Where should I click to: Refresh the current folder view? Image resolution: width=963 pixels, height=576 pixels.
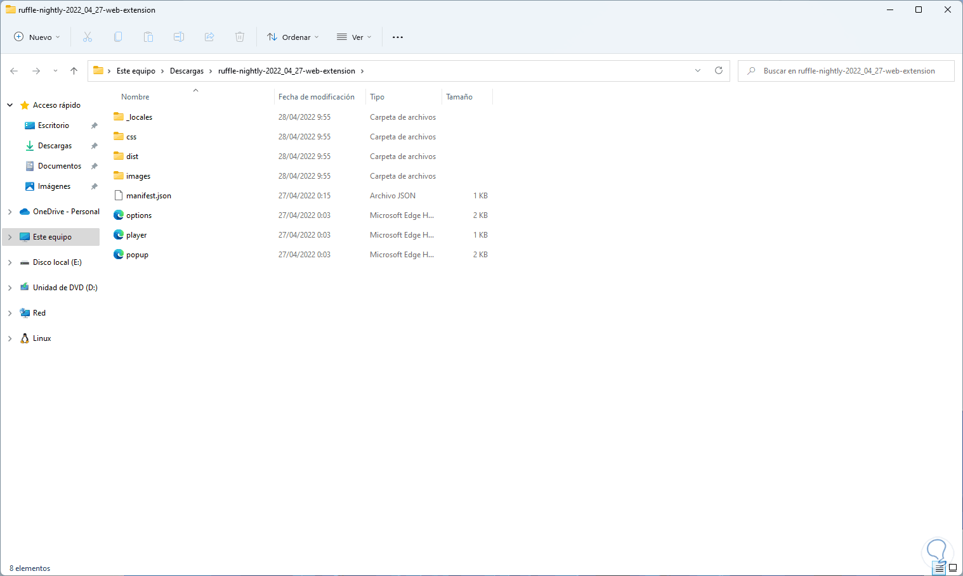719,71
